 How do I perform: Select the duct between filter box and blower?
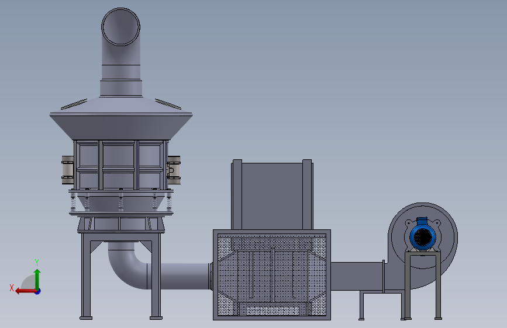[357, 276]
